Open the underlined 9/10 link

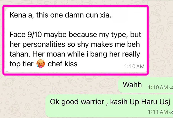[x=34, y=35]
